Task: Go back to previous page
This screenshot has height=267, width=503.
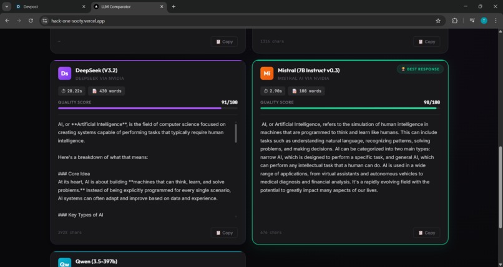Action: point(7,21)
